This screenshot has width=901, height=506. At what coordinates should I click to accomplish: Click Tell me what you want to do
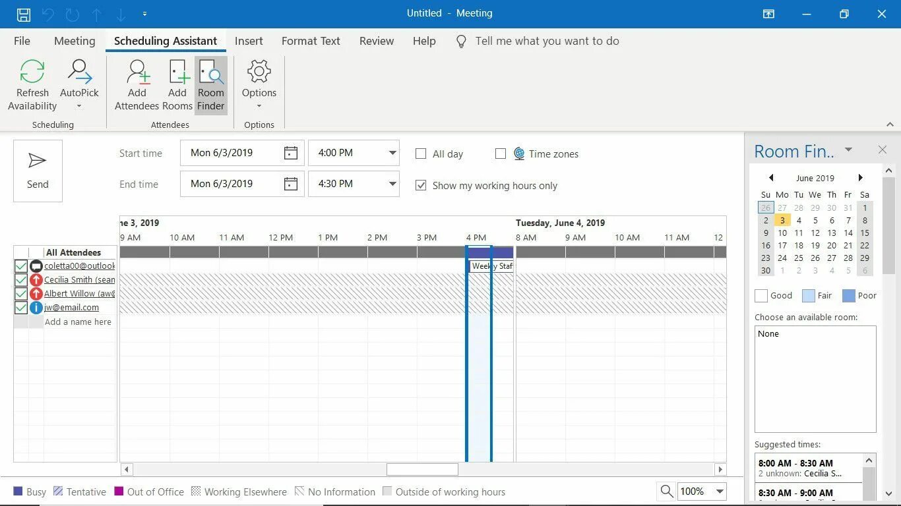pyautogui.click(x=547, y=41)
